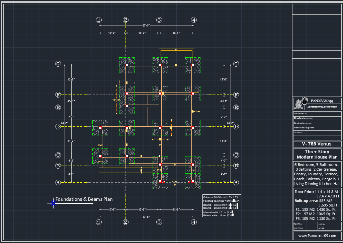Select the 'ARCHITECTS & ENGINEERS' text
Viewport: 343px width, 243px height.
[x=322, y=107]
